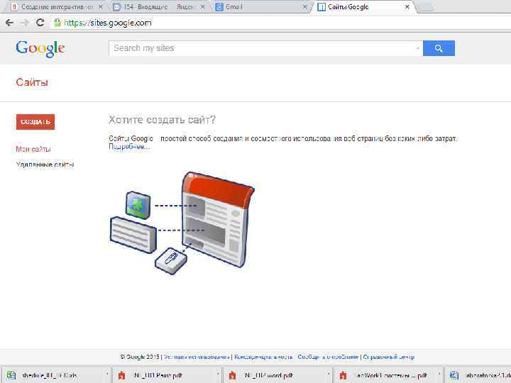Click the PDF icon of word.pdf download
511x383 pixels.
click(232, 375)
